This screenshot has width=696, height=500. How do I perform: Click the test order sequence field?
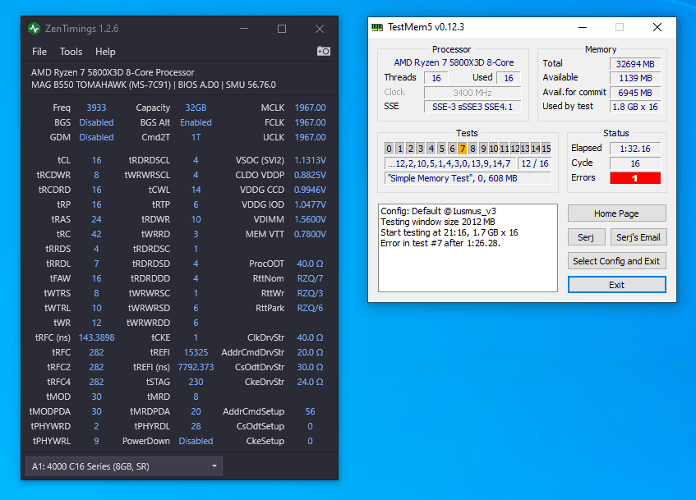tap(449, 163)
